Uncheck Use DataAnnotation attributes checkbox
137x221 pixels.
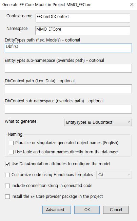pos(7,164)
